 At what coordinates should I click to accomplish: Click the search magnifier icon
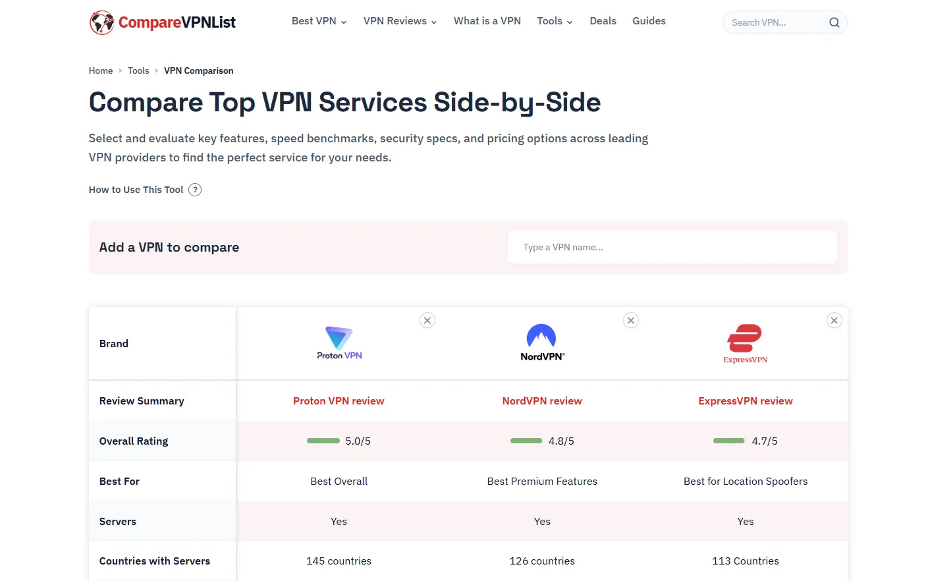tap(834, 22)
